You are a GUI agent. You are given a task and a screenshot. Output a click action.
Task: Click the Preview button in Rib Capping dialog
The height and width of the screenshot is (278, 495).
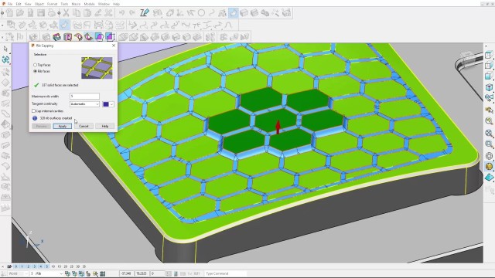click(x=41, y=126)
